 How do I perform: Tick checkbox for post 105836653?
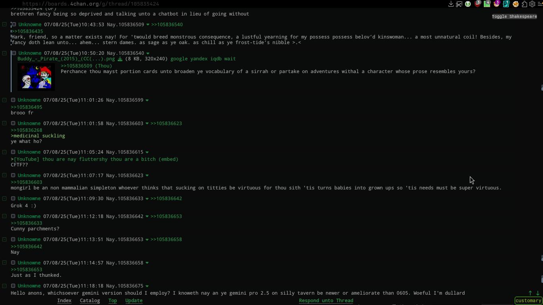tap(13, 239)
